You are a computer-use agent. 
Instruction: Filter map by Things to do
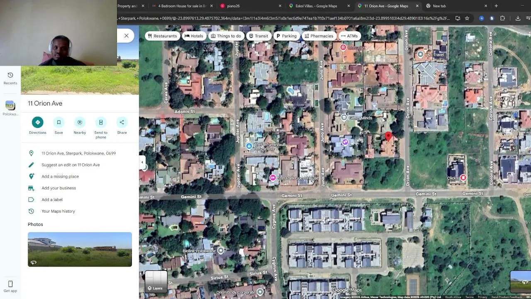[x=226, y=36]
